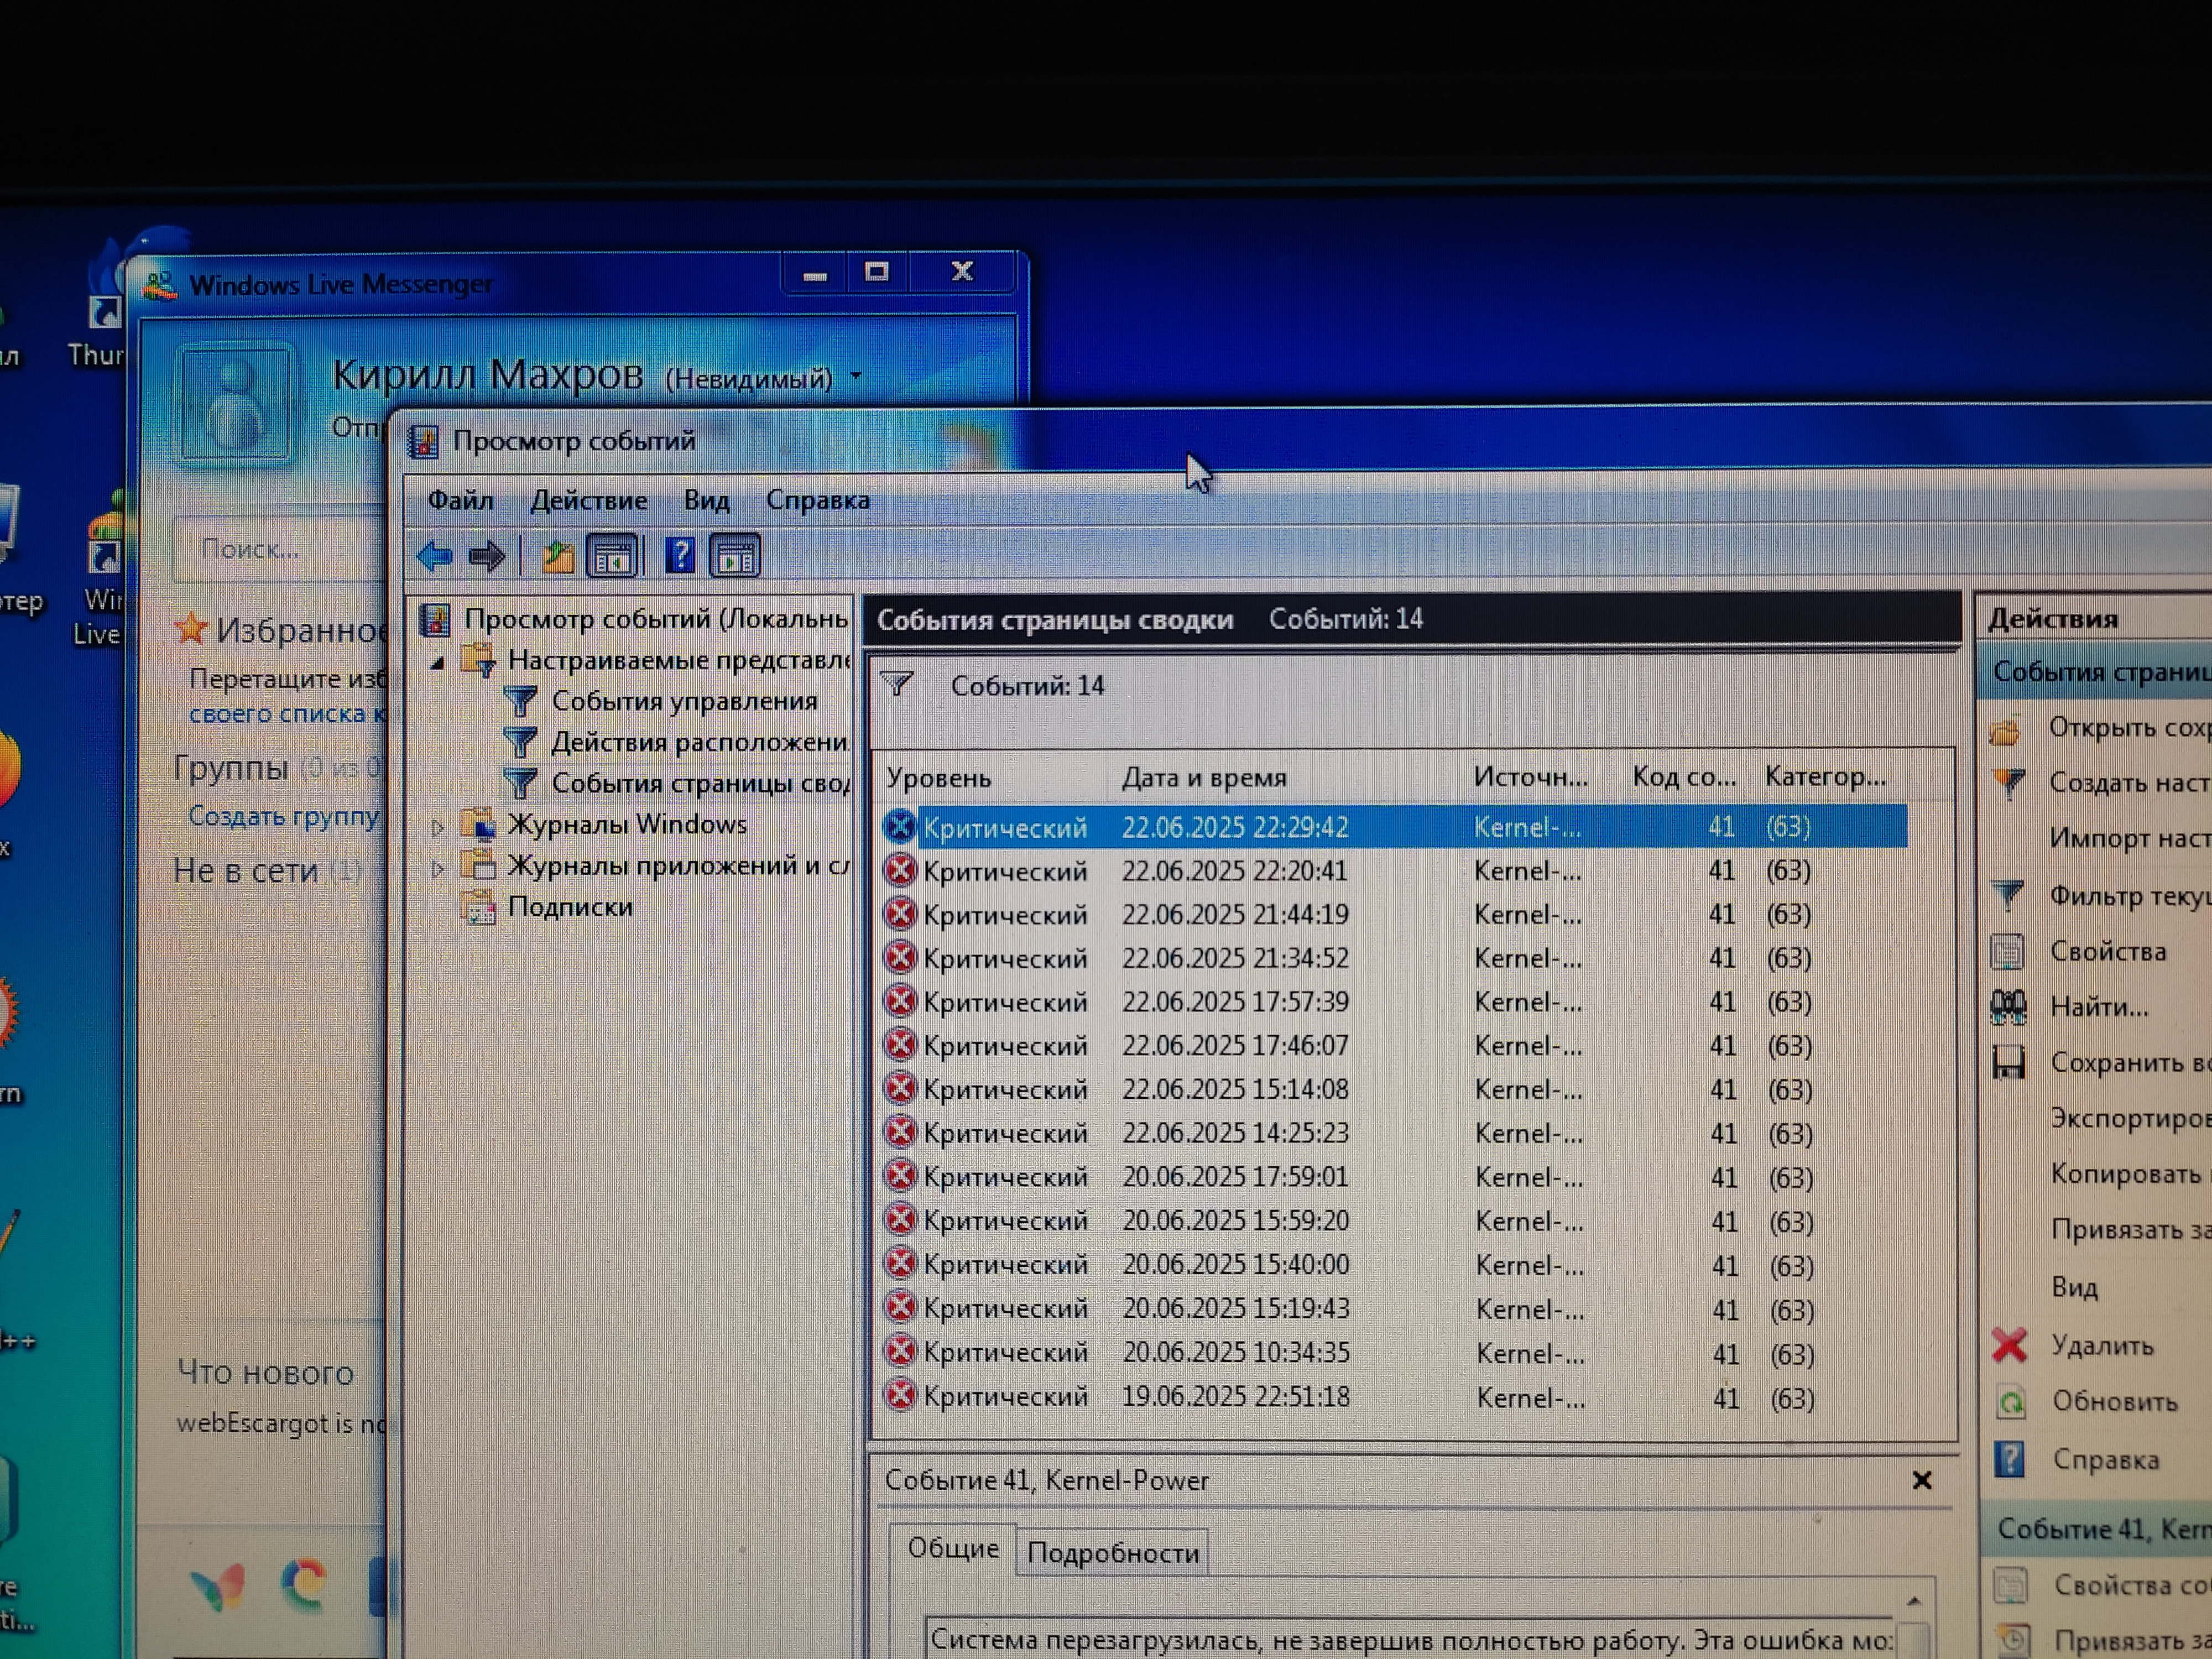Open Найти... binoculars action
The image size is (2212, 1659).
2098,1007
